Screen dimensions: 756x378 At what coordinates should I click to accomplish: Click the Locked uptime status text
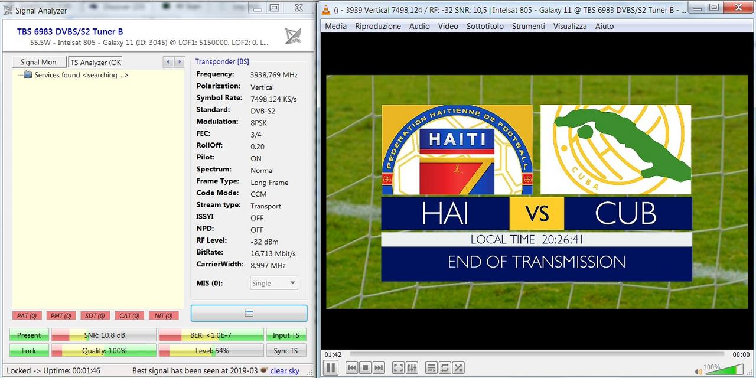[53, 371]
